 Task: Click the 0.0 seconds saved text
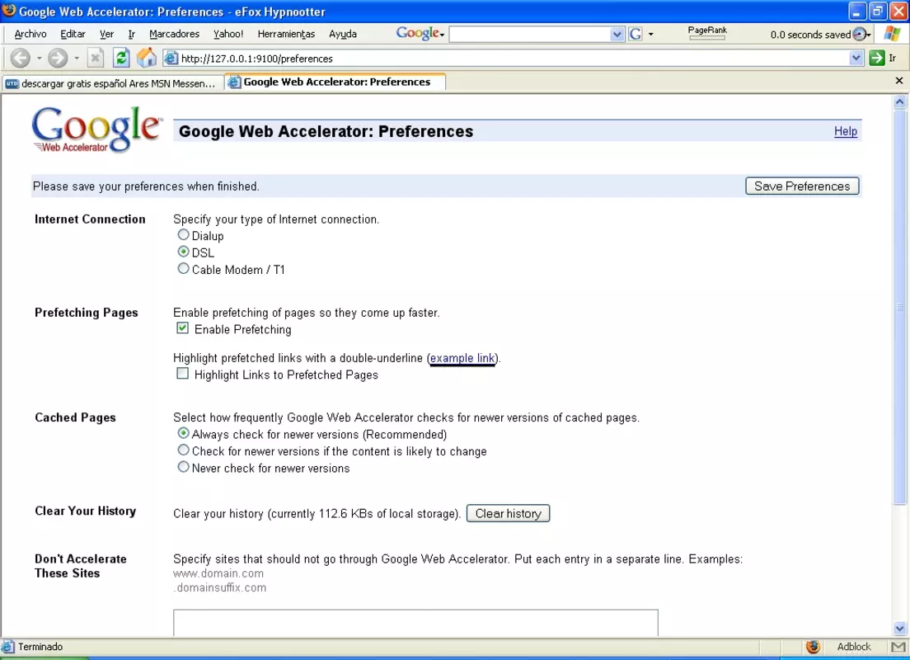tap(810, 35)
